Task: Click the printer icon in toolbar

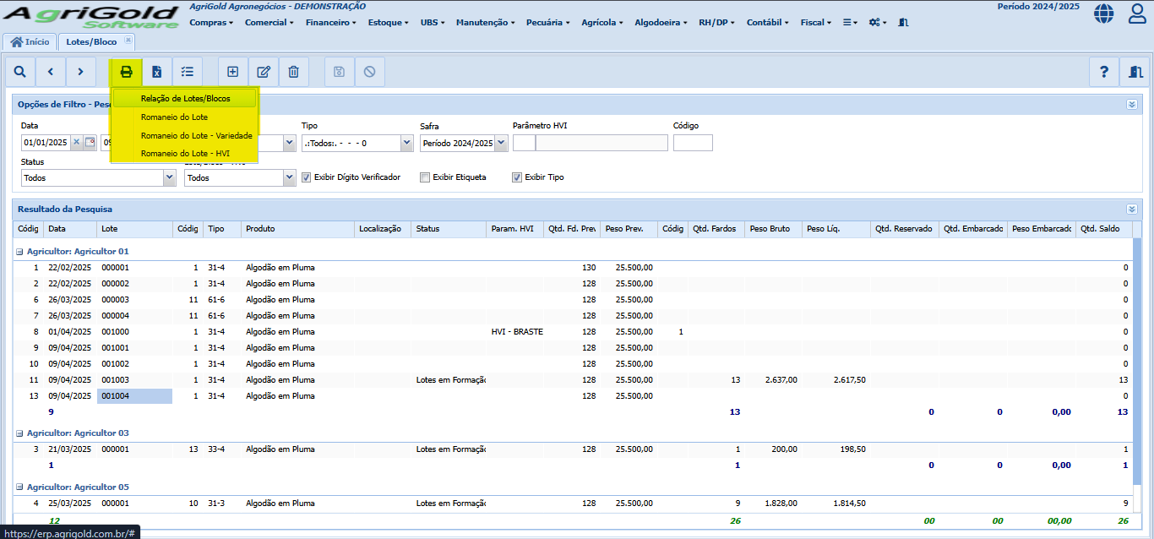Action: (127, 72)
